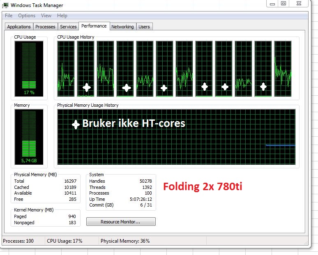Click the last CPU usage history graph
The height and width of the screenshot is (255, 318).
coord(283,69)
